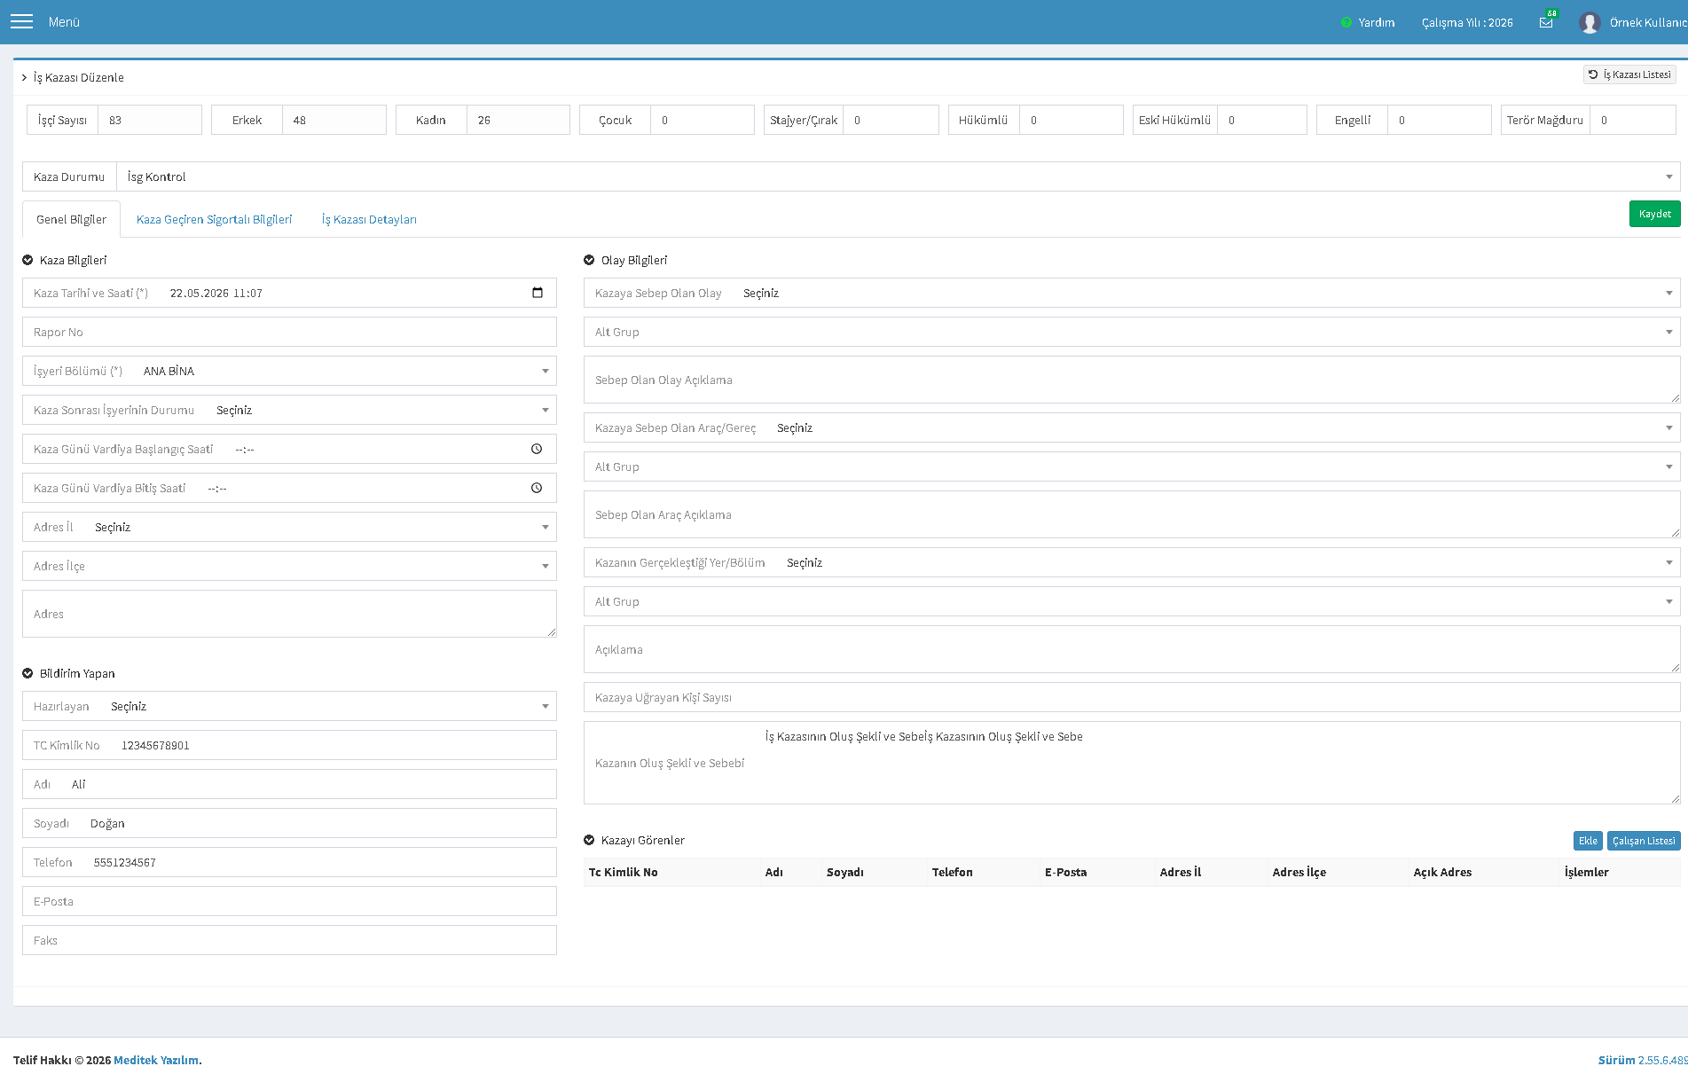Open clock picker for Vardiya Bitiş Saati
The height and width of the screenshot is (1082, 1688).
point(537,488)
